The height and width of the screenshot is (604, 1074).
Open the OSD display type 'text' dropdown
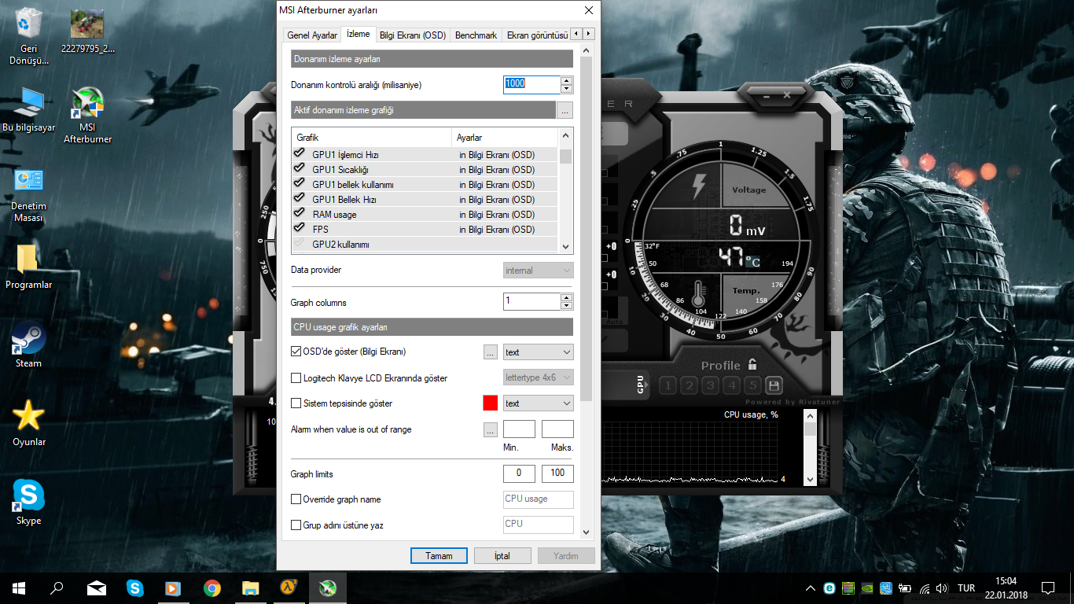point(539,352)
